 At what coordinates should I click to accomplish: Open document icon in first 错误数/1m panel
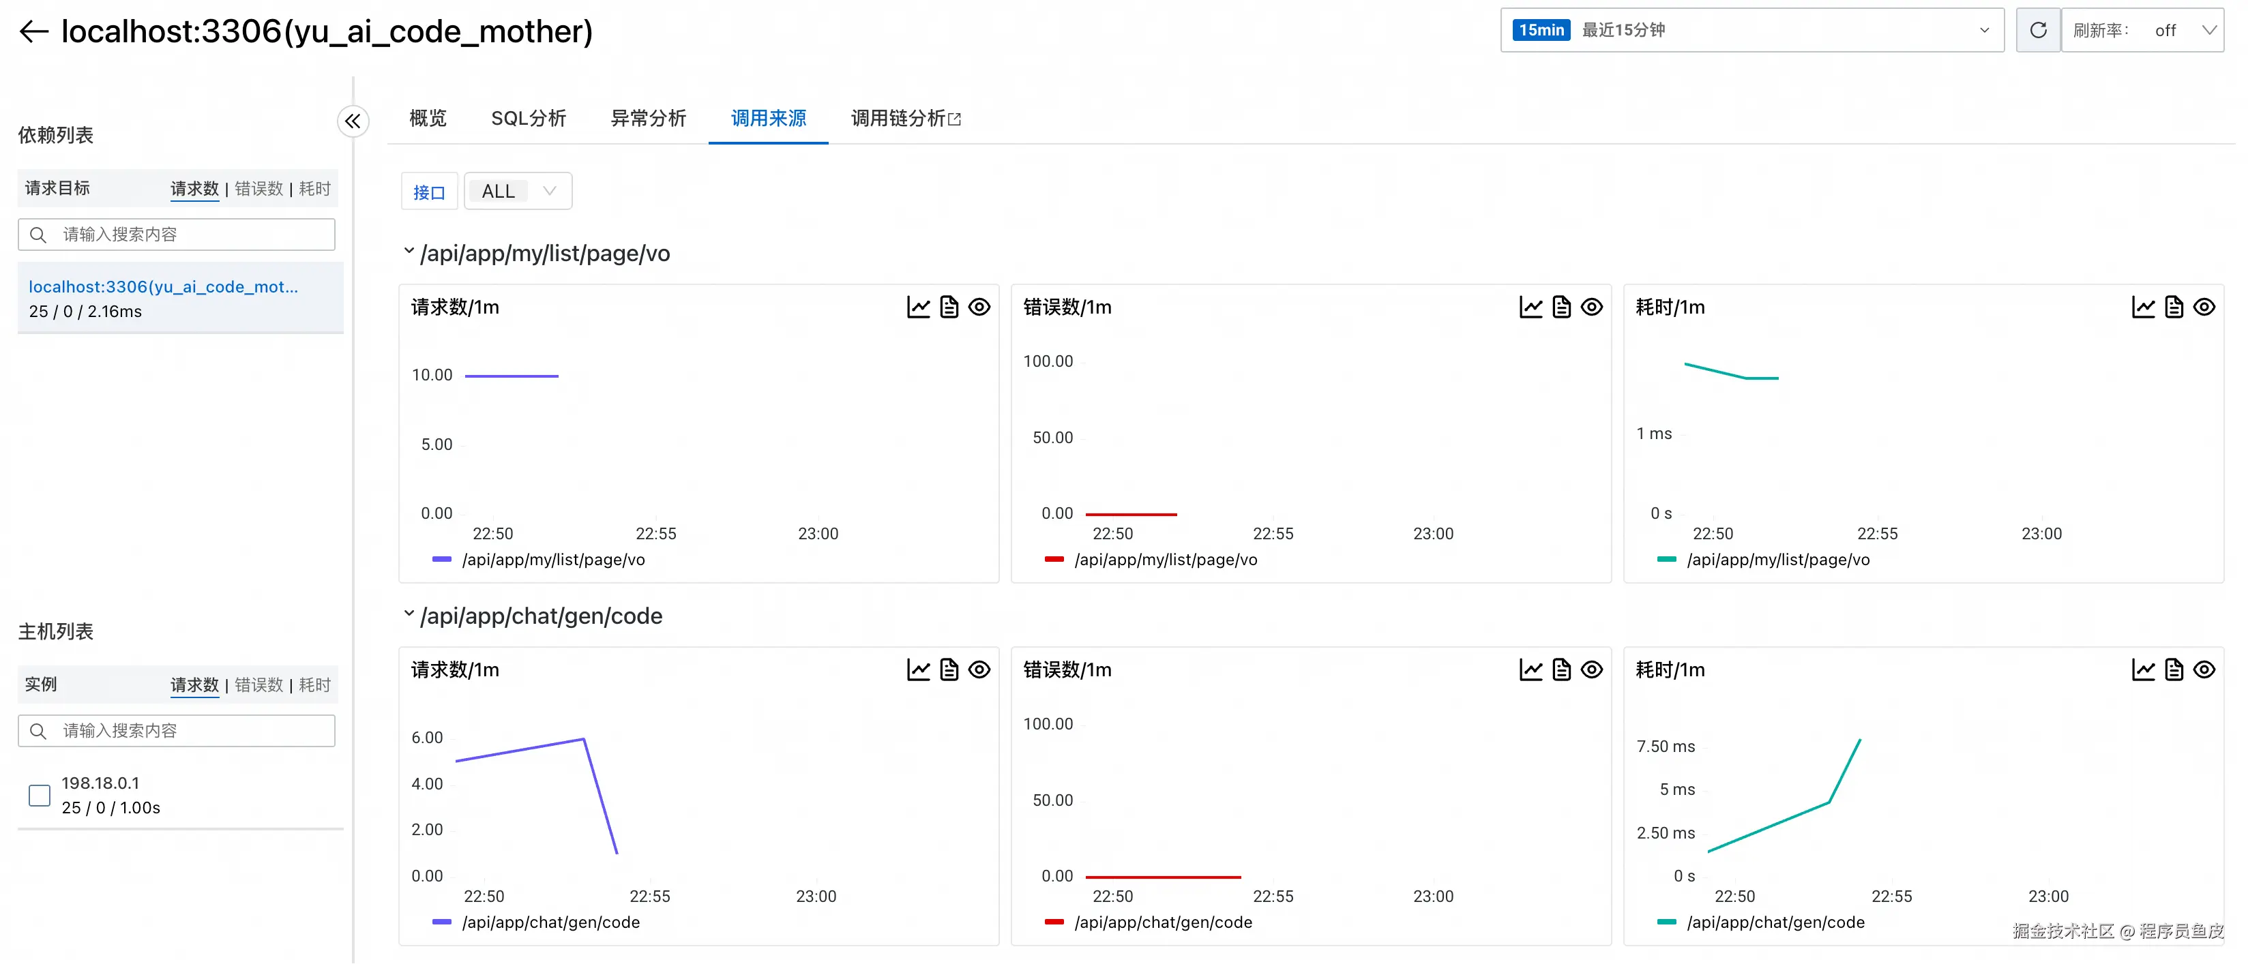(x=1561, y=307)
